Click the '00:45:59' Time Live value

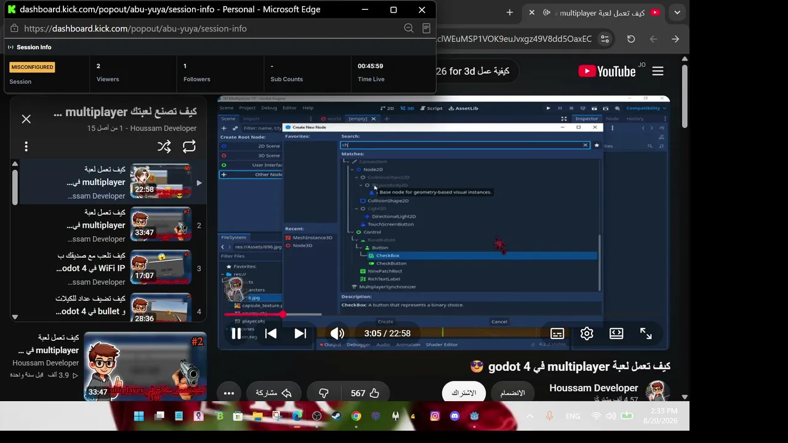[371, 66]
